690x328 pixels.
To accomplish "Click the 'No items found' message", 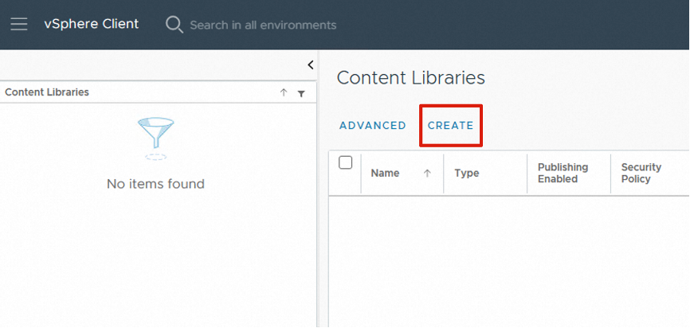I will pos(155,184).
